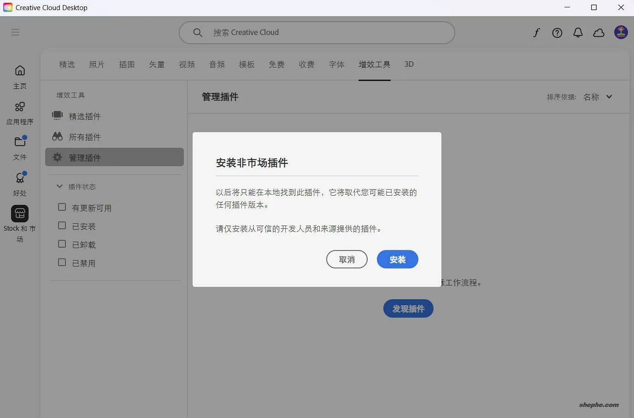Select 管理插件 in the sidebar

click(114, 157)
